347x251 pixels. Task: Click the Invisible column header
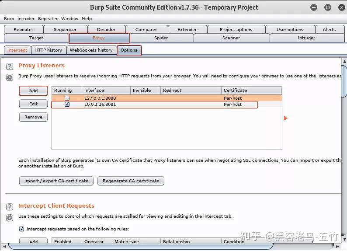146,91
